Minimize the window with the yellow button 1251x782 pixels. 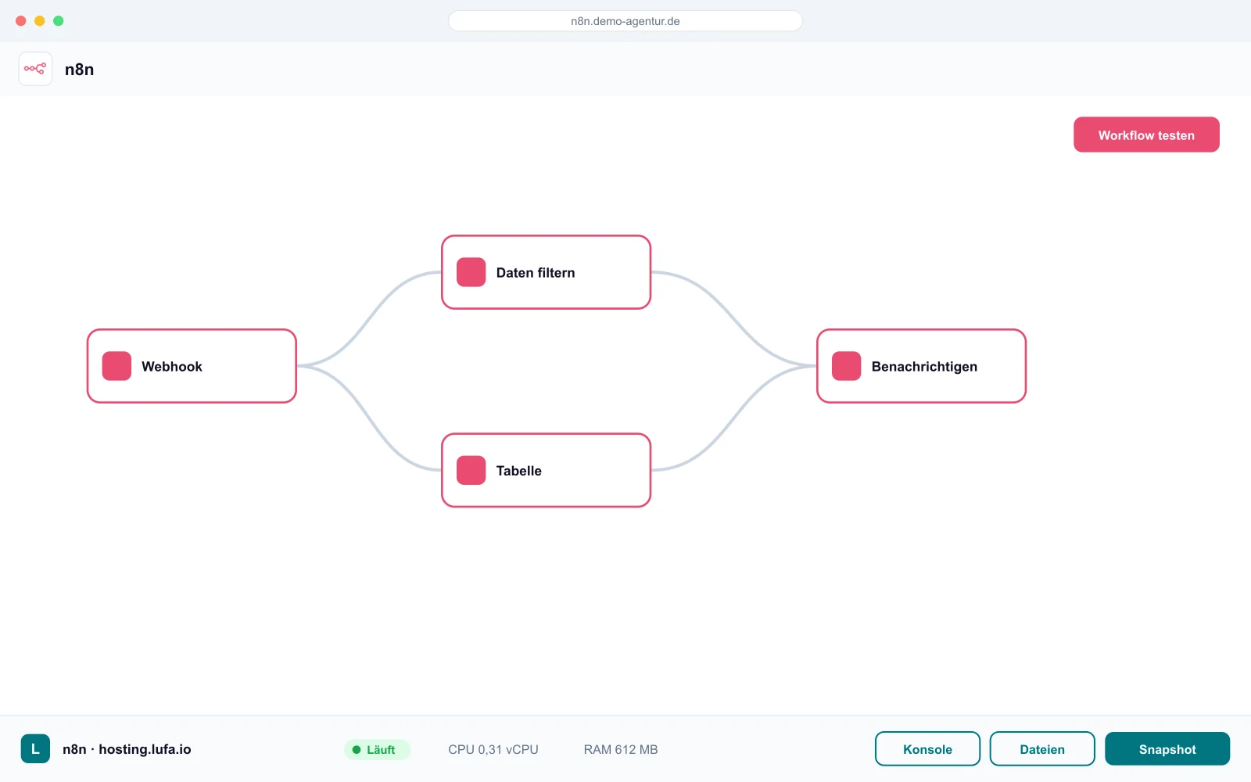pos(40,21)
